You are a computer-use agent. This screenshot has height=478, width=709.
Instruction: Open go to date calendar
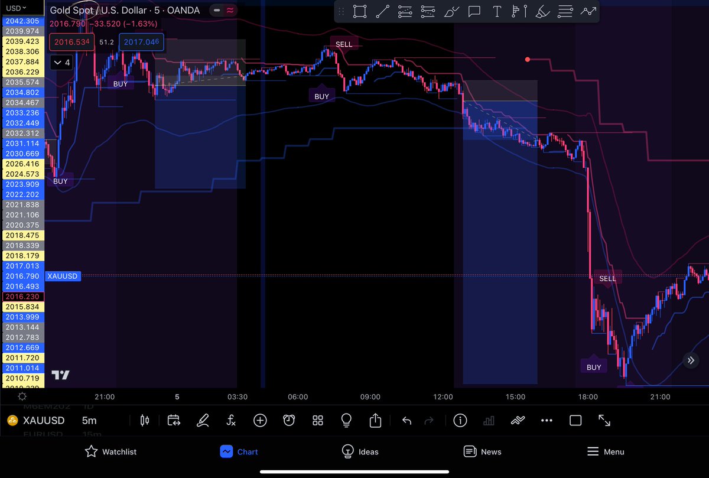click(174, 421)
